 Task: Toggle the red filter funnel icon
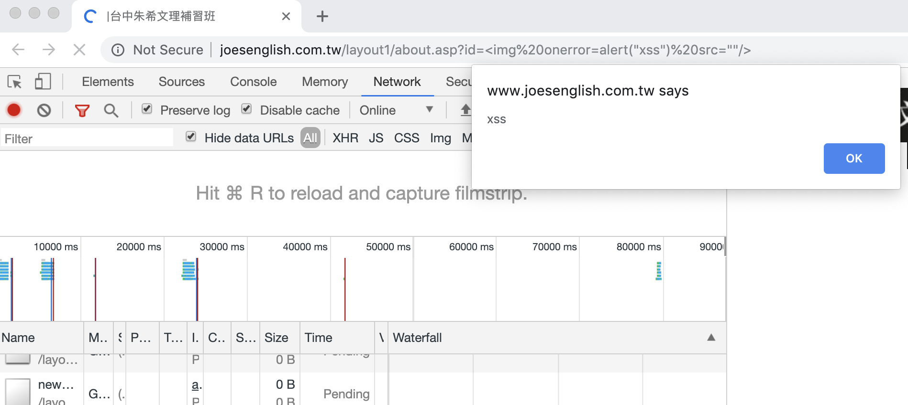[x=82, y=111]
